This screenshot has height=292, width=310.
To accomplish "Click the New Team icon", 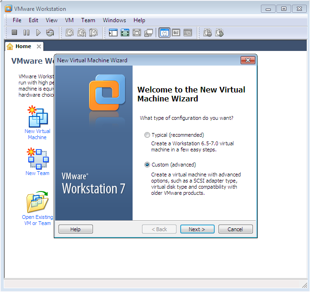I will pyautogui.click(x=38, y=159).
